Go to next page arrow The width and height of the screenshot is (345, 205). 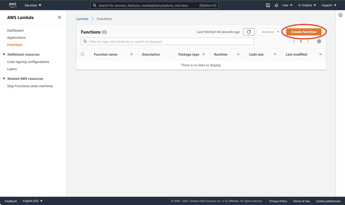point(308,41)
